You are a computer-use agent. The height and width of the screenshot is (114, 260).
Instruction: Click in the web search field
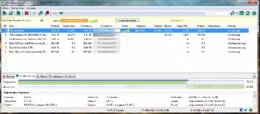[x=217, y=13]
